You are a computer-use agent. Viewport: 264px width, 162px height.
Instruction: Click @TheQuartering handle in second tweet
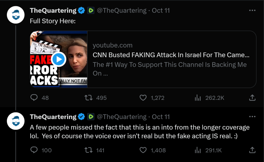[121, 117]
